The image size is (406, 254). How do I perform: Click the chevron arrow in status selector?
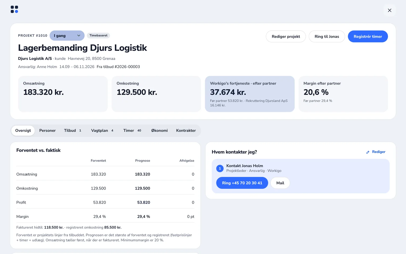[79, 36]
